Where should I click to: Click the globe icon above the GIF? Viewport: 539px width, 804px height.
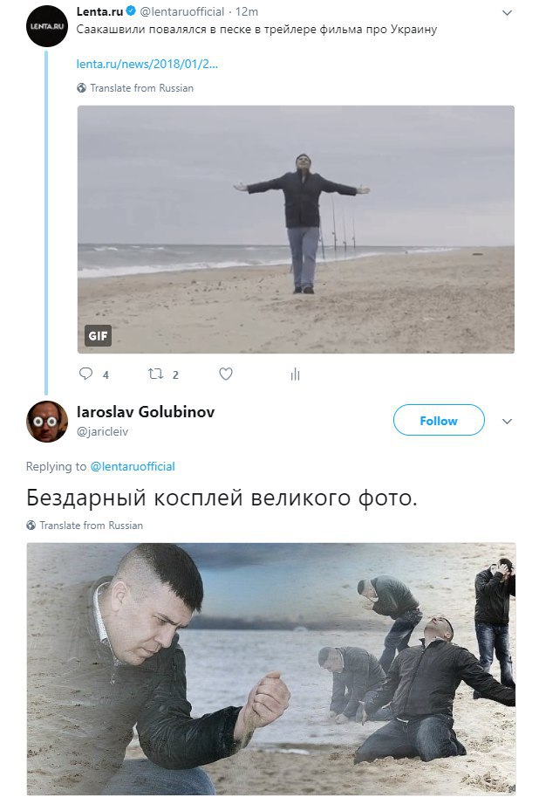(81, 87)
